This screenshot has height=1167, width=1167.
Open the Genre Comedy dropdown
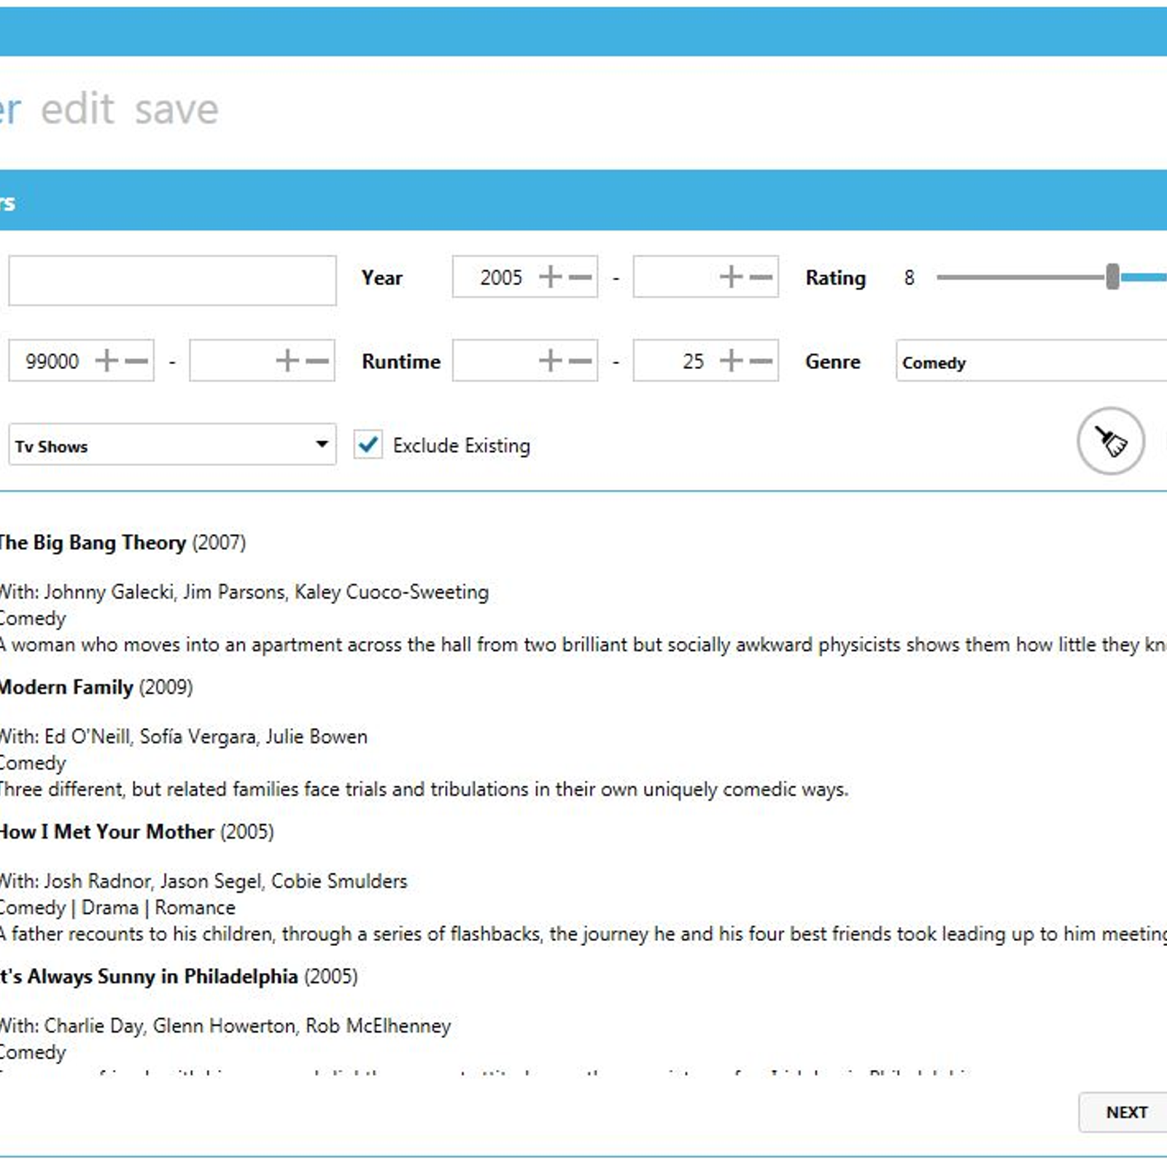pos(1031,361)
